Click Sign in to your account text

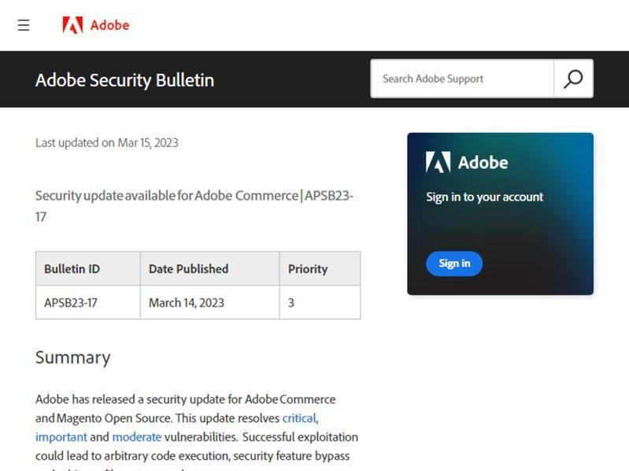click(x=485, y=197)
